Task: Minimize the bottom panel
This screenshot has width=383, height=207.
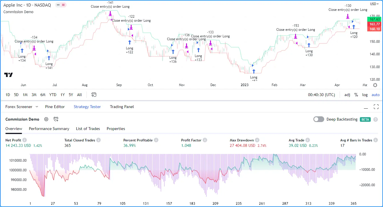Action: pyautogui.click(x=366, y=107)
